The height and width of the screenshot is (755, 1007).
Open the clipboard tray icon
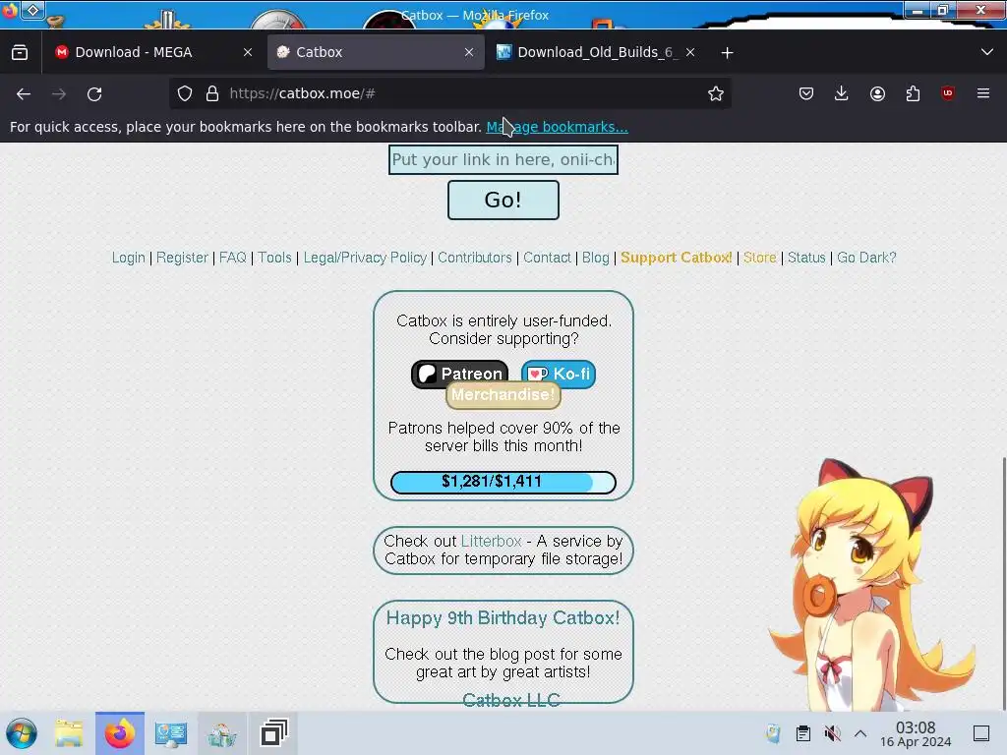[802, 733]
